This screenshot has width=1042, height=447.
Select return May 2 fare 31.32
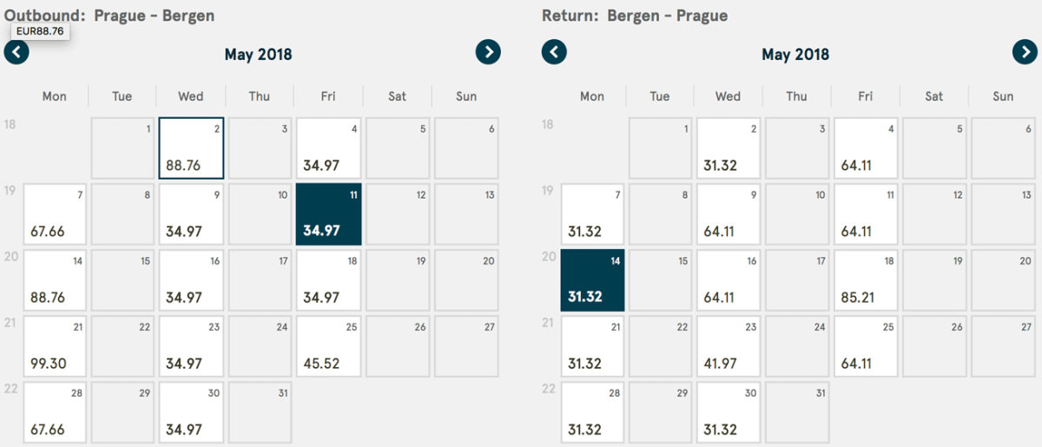pyautogui.click(x=729, y=148)
